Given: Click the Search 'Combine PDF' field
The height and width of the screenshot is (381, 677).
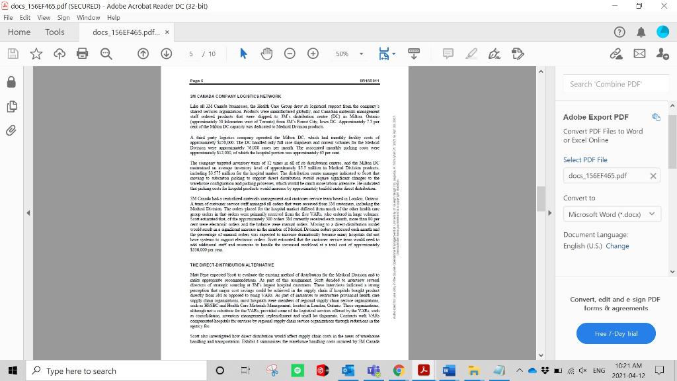Looking at the screenshot, I should tap(616, 84).
